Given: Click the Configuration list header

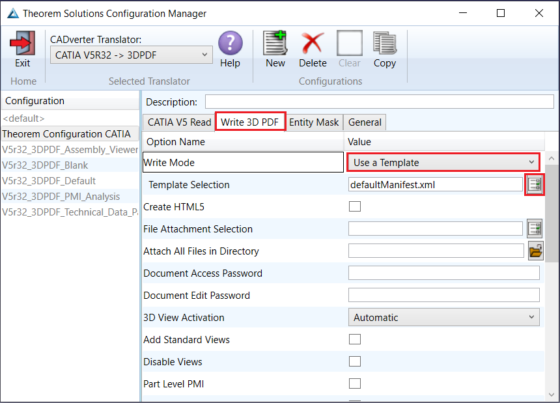Looking at the screenshot, I should [x=70, y=101].
